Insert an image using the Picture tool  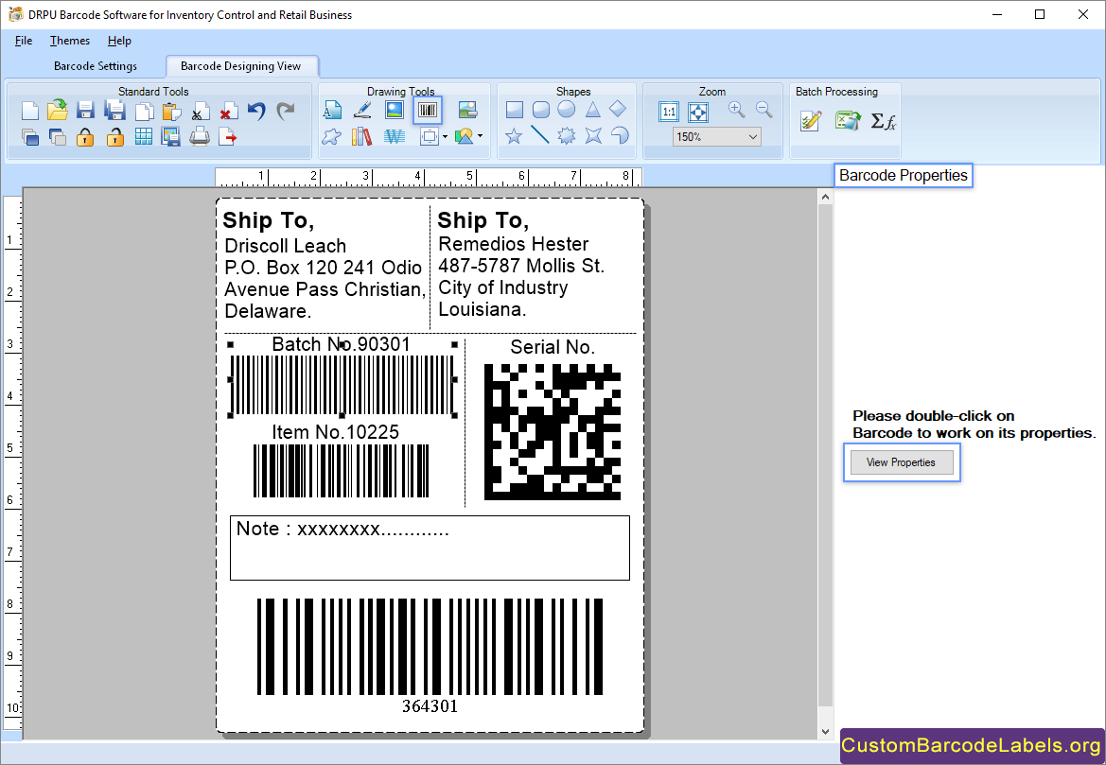(x=394, y=110)
